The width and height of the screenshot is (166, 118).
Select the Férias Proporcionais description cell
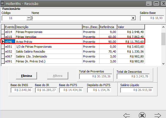[x=49, y=32]
